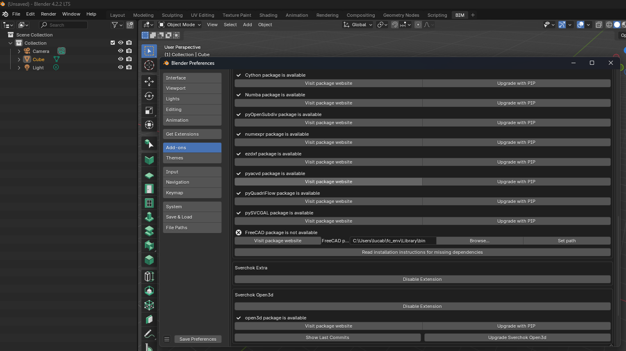Expand the Camera tree item
Image resolution: width=626 pixels, height=351 pixels.
click(19, 51)
